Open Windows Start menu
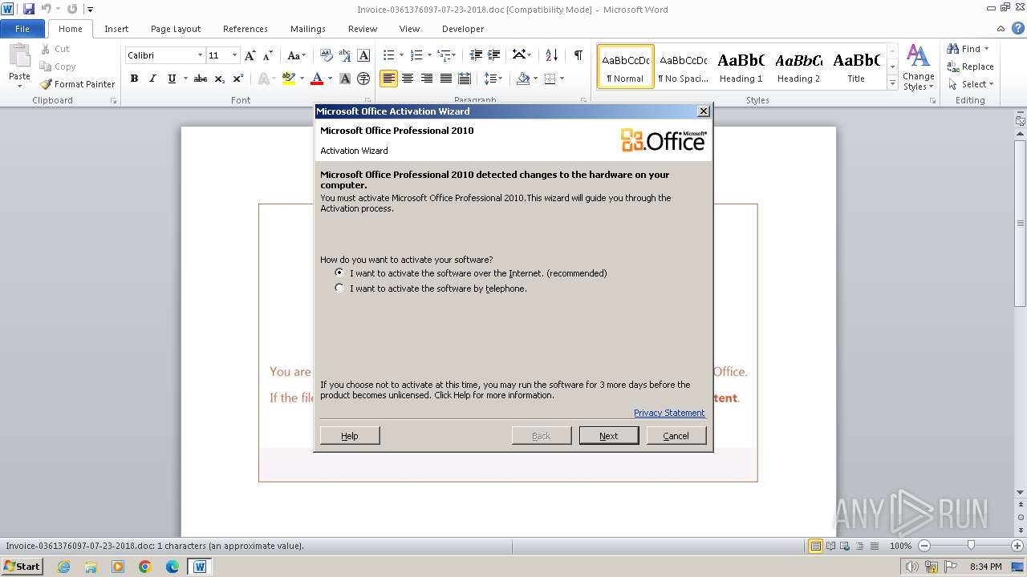This screenshot has height=577, width=1027. click(x=22, y=566)
